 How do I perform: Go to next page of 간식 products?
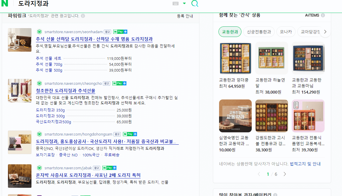pos(284,174)
